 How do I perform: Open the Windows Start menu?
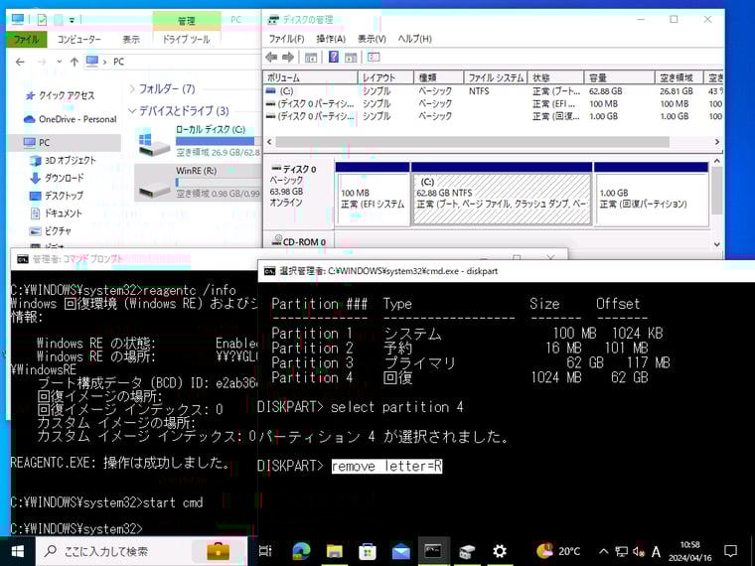[17, 551]
